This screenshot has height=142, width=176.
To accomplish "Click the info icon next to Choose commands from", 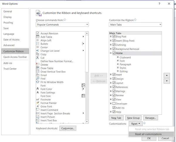I will tap(65, 20).
